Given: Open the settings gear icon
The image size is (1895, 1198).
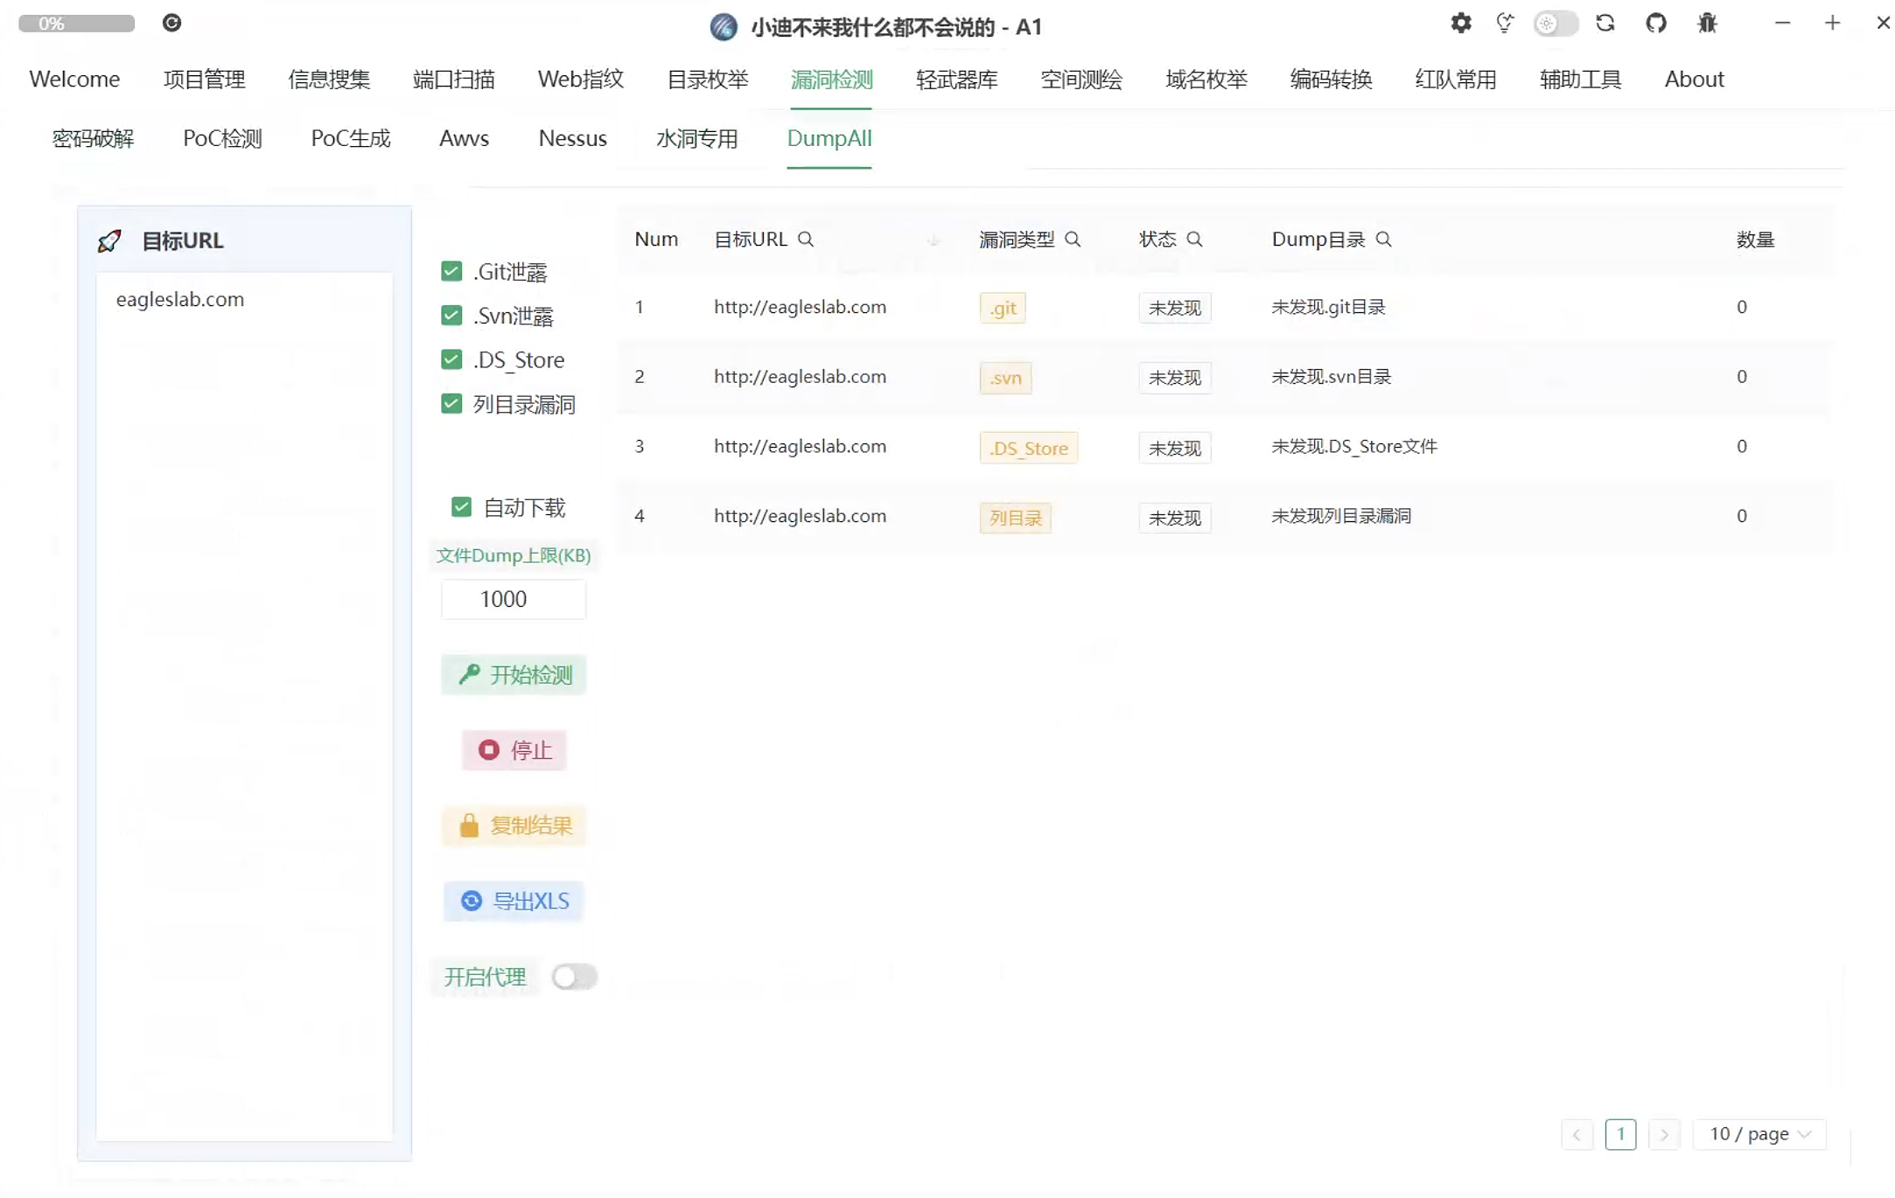Looking at the screenshot, I should click(x=1460, y=24).
